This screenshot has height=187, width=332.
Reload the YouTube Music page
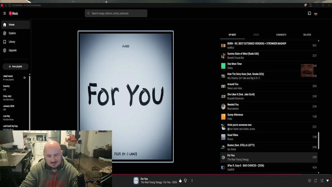coord(10,5)
